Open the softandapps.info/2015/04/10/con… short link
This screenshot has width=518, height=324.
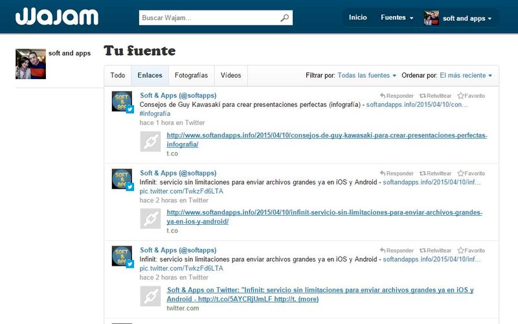click(417, 105)
